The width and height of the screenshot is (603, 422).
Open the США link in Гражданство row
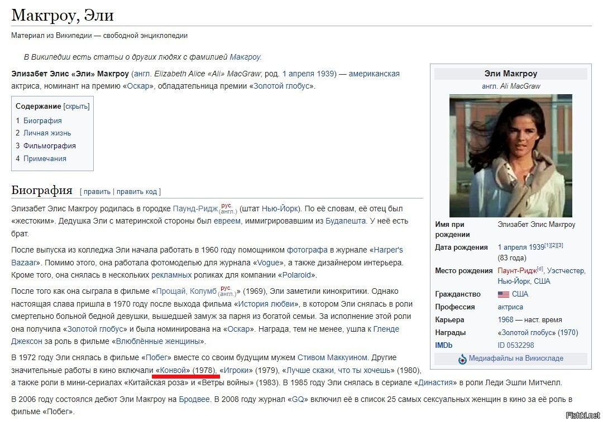coord(520,294)
